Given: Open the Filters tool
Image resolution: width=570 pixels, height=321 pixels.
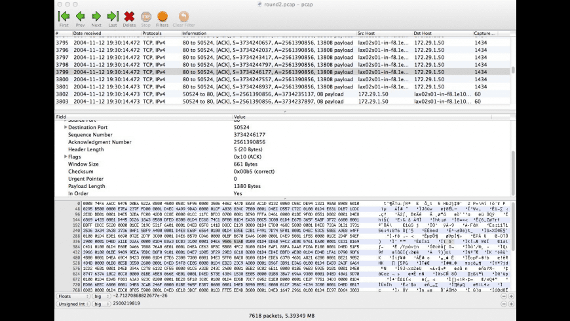Looking at the screenshot, I should (162, 19).
